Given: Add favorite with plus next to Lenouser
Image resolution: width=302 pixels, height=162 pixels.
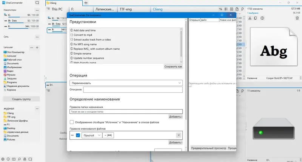Looking at the screenshot, I should tap(37, 47).
